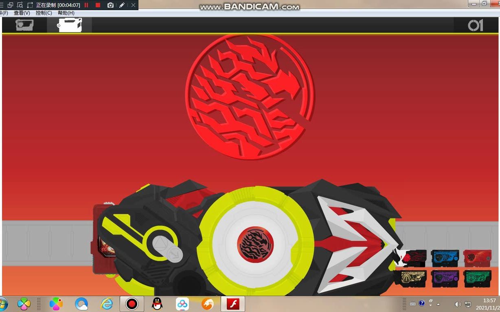
Task: Open the 帮助(H) menu
Action: [66, 13]
